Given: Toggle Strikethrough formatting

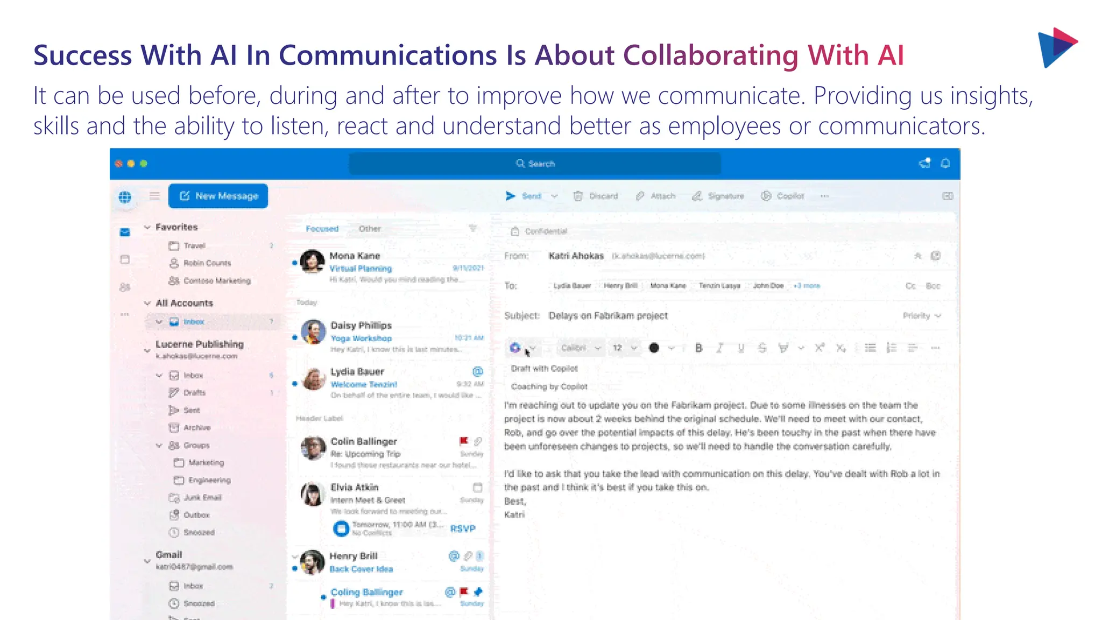Looking at the screenshot, I should (762, 348).
